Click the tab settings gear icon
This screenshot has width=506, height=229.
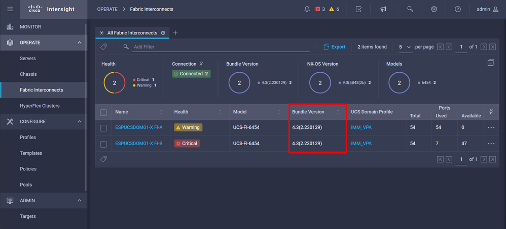(163, 33)
